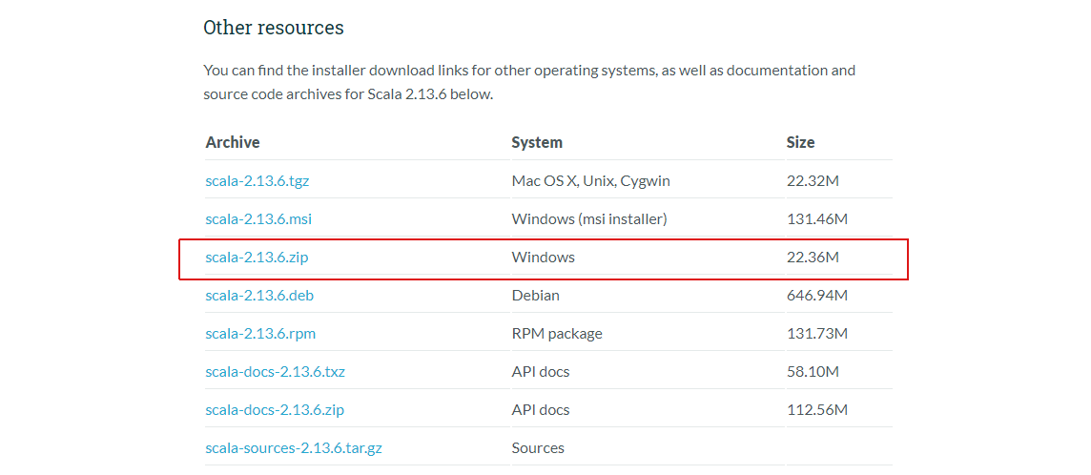The image size is (1091, 475).
Task: Click the Size column header
Action: pos(800,142)
